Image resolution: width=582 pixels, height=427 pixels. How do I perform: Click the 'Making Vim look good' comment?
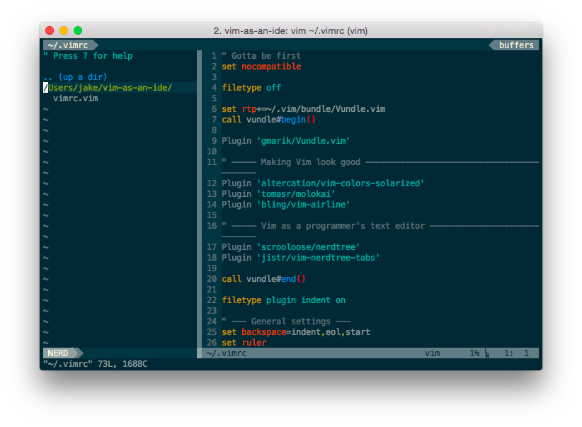[310, 162]
